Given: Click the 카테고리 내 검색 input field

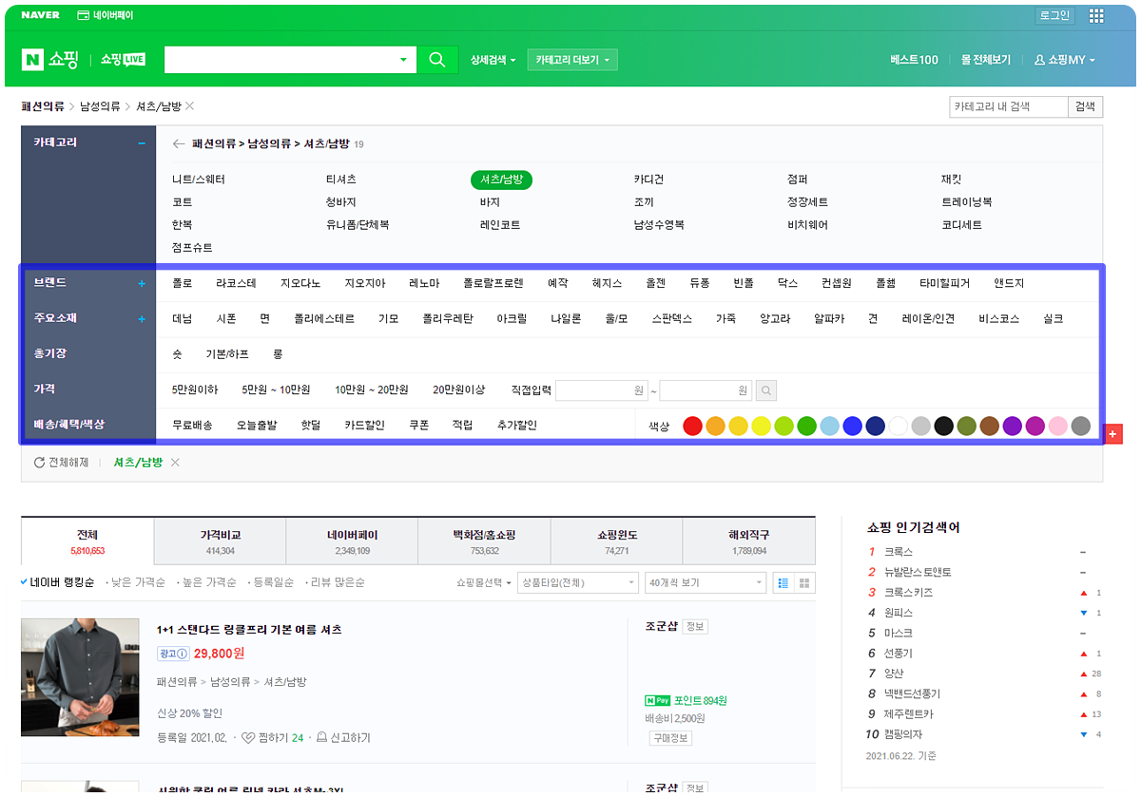Looking at the screenshot, I should coord(1009,106).
